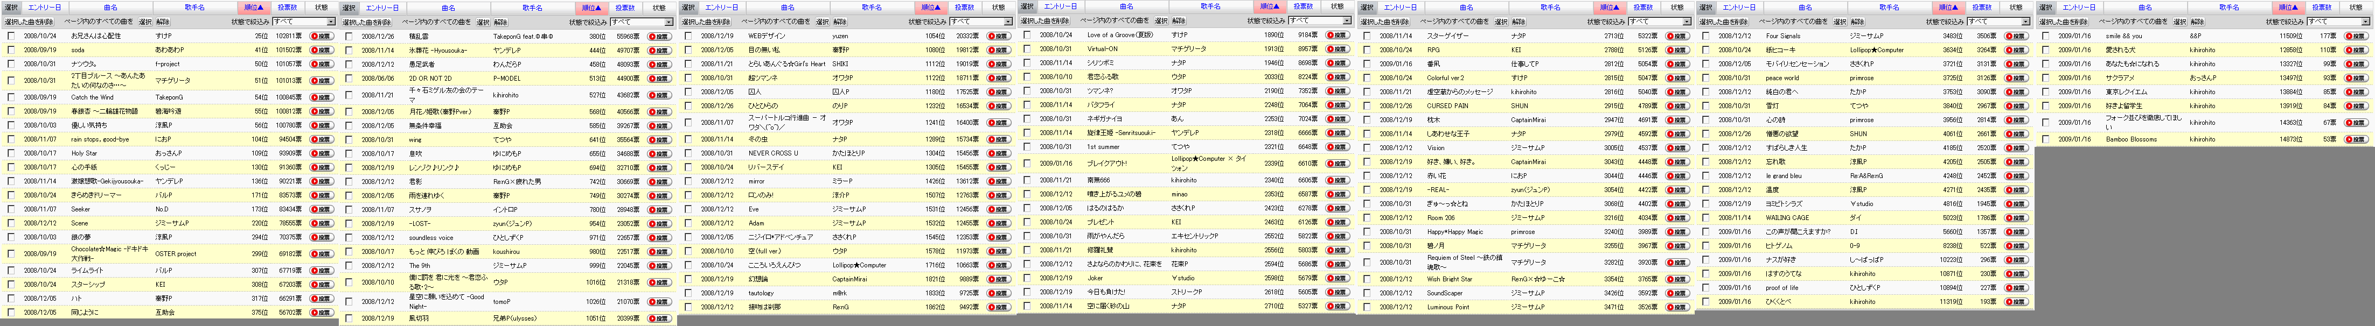Vote for WAILING CAGE by ダイ
This screenshot has height=326, width=2375.
pos(2016,218)
